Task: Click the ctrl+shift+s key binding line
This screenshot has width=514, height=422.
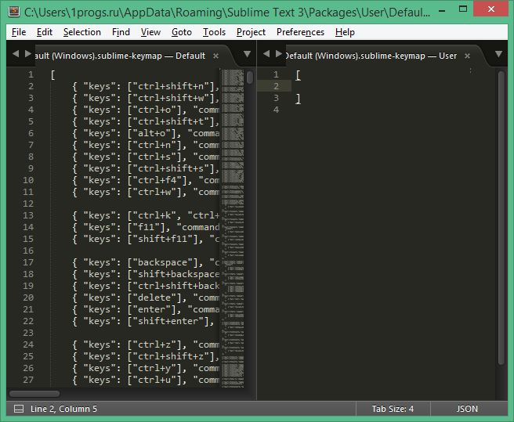Action: (x=146, y=168)
